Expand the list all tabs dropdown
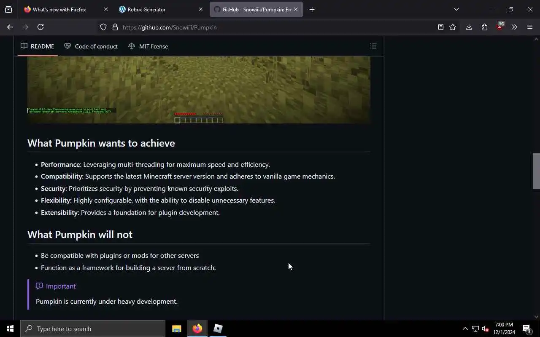The image size is (540, 337). [456, 9]
